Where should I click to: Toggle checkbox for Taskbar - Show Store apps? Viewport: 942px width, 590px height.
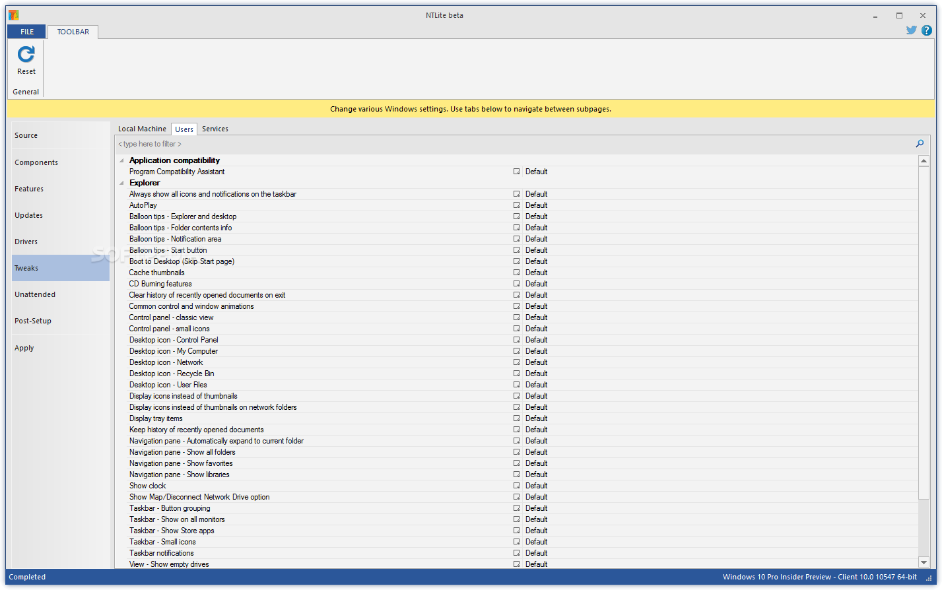click(x=516, y=531)
